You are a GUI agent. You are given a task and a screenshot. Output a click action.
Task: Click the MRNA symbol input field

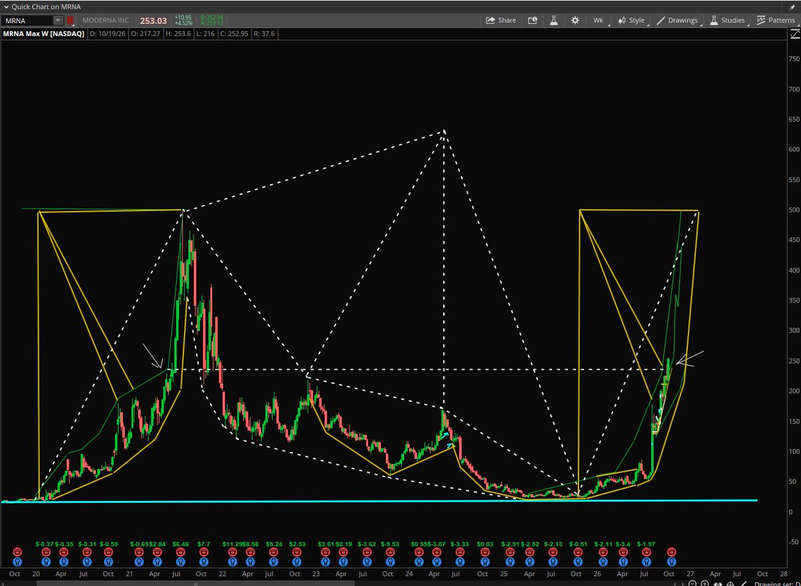tap(27, 21)
